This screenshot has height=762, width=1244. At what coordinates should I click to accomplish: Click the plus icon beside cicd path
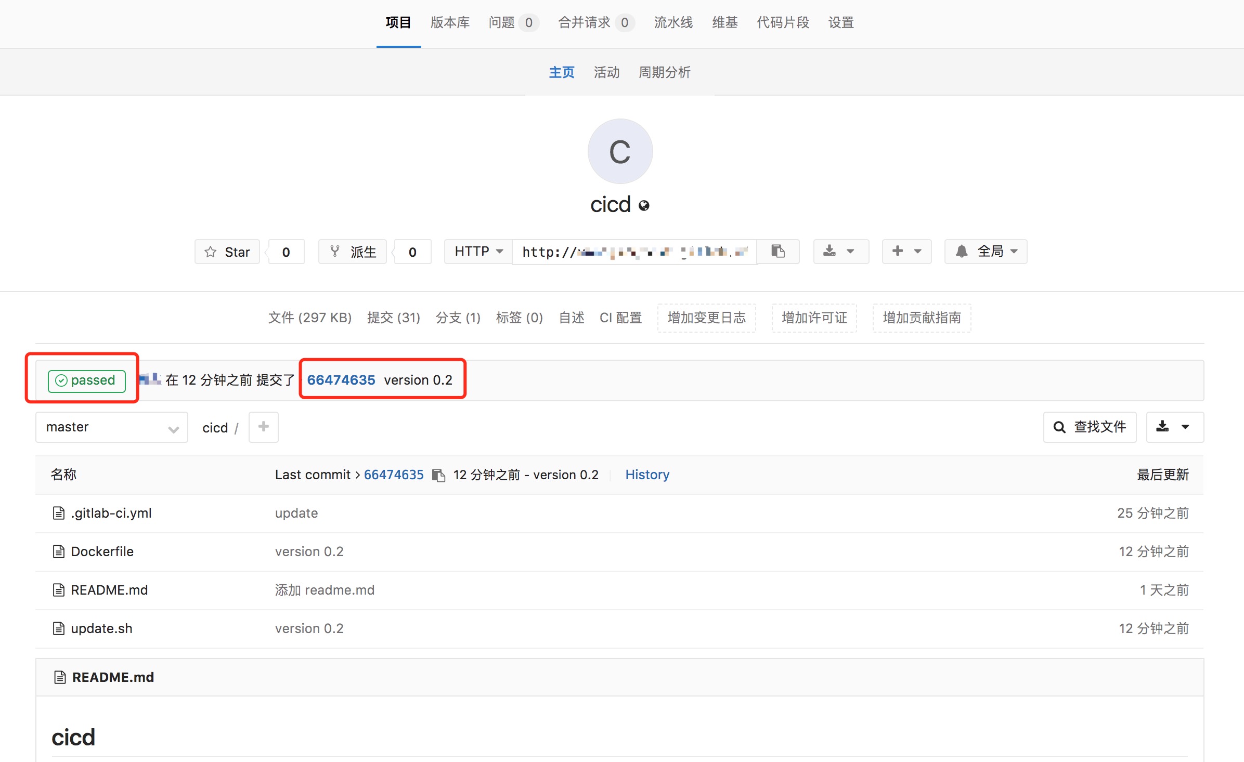(263, 427)
